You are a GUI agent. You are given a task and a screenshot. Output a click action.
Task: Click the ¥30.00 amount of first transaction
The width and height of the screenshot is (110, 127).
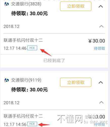(x=97, y=41)
